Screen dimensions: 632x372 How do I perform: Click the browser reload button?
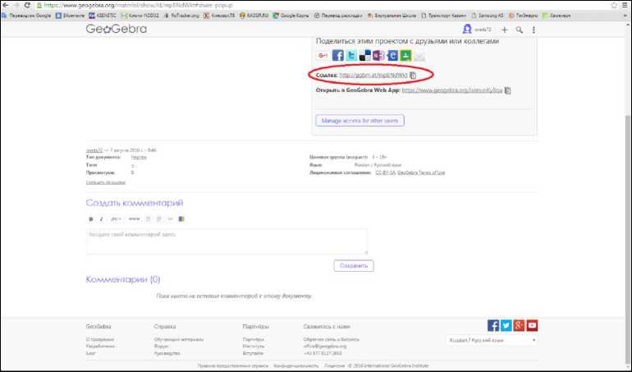(x=27, y=6)
